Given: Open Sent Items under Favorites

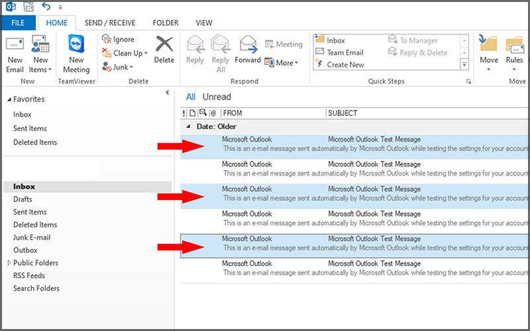Looking at the screenshot, I should point(30,128).
